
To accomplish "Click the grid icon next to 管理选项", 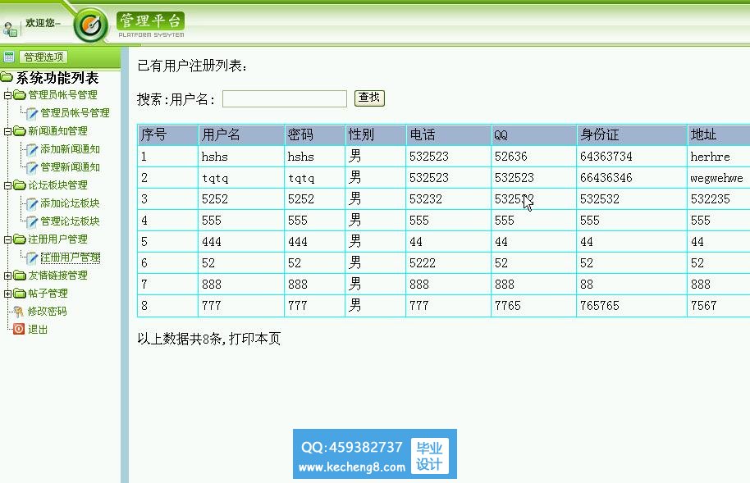I will coord(8,57).
